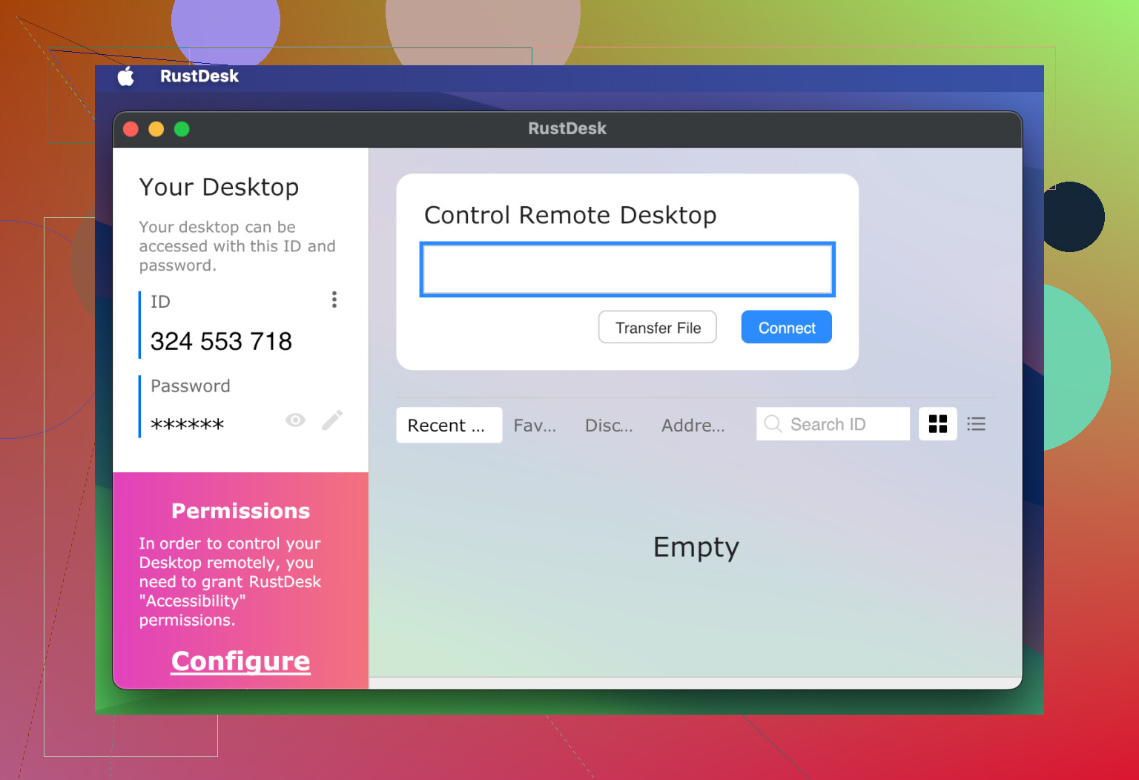The image size is (1139, 780).
Task: Click the Your Desktop heading
Action: pyautogui.click(x=219, y=187)
